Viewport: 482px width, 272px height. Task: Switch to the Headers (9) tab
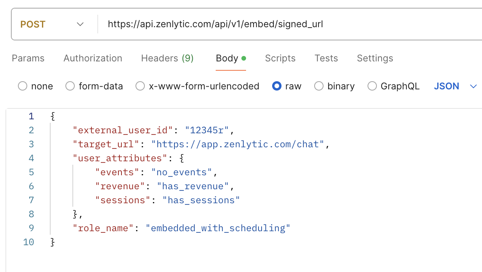coord(167,58)
